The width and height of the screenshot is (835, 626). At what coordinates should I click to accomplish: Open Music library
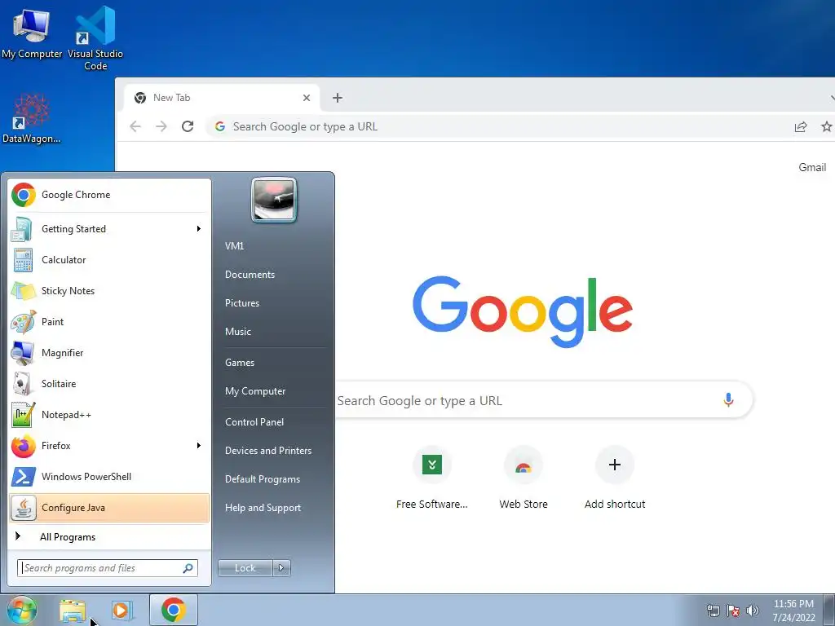[x=238, y=332]
